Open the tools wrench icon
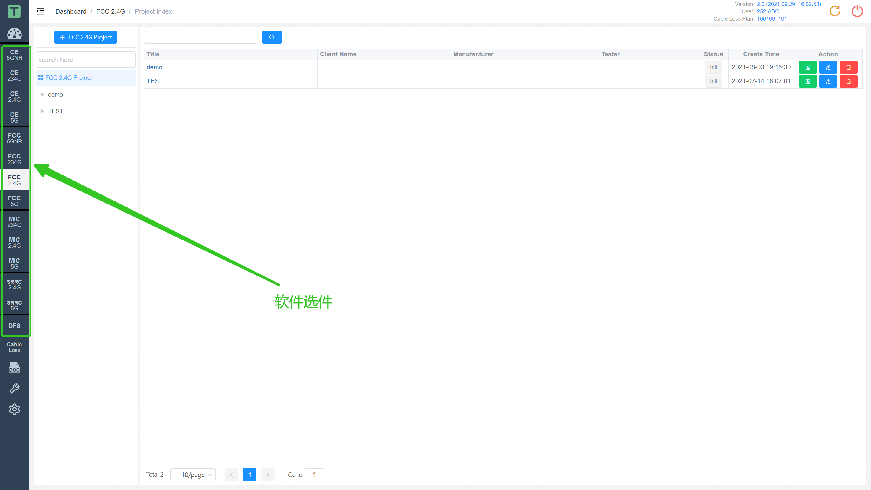 pyautogui.click(x=14, y=388)
